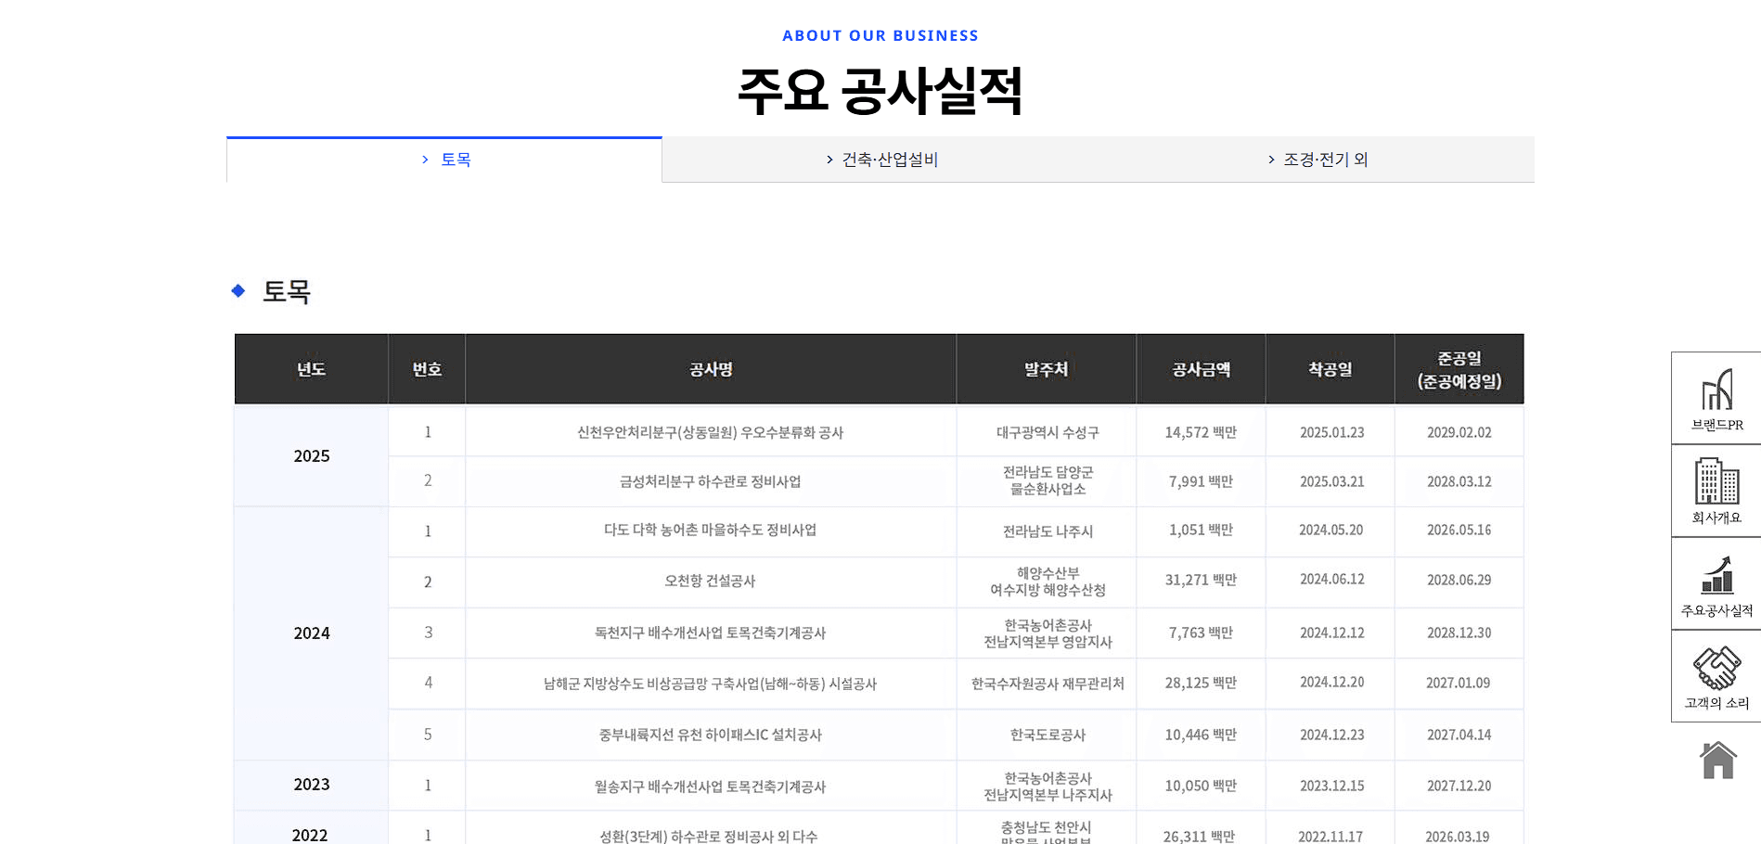Click the ABOUT OUR BUSINESS label
Viewport: 1761px width, 844px height.
click(880, 35)
